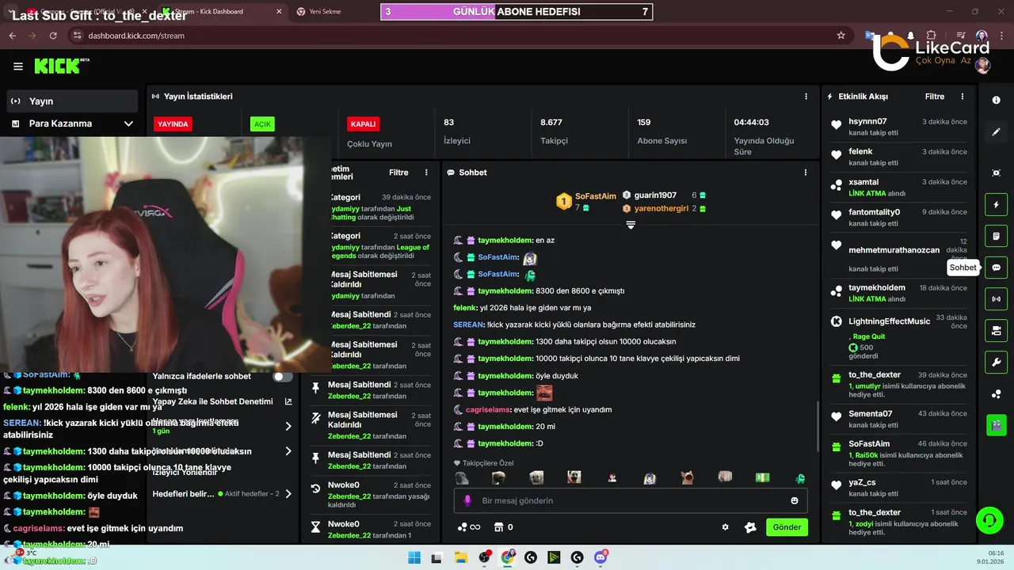Viewport: 1014px width, 570px height.
Task: Toggle the lightning activity feed panel icon
Action: click(997, 205)
